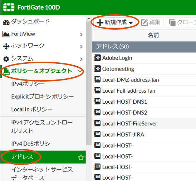Click the クローン button
This screenshot has width=196, height=181.
(181, 22)
